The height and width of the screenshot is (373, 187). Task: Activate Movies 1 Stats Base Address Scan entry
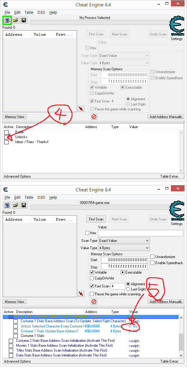11,345
